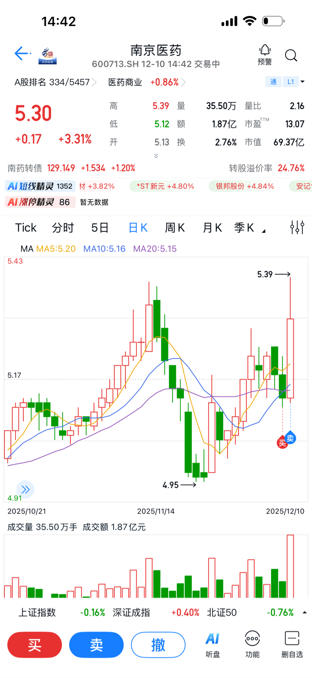The image size is (312, 678).
Task: Tap the 暂无数据 text
Action: [x=94, y=202]
